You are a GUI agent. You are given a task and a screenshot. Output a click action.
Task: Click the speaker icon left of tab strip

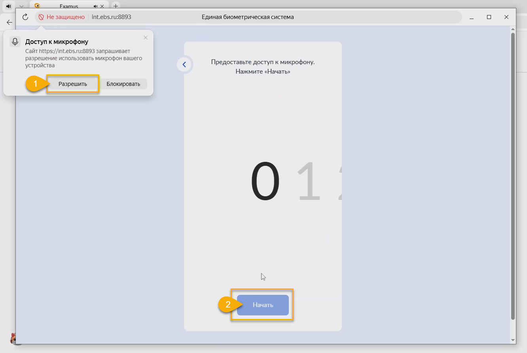pos(8,6)
